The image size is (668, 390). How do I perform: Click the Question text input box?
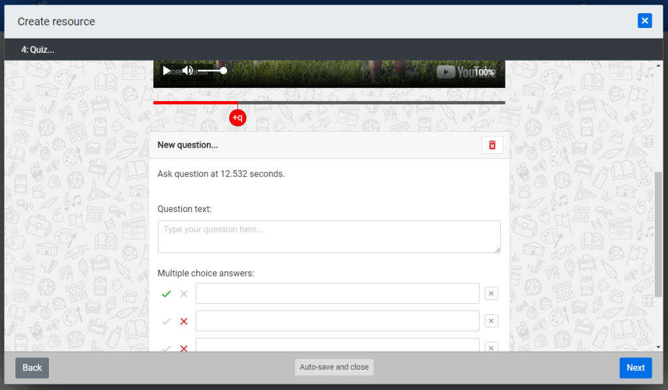[329, 236]
